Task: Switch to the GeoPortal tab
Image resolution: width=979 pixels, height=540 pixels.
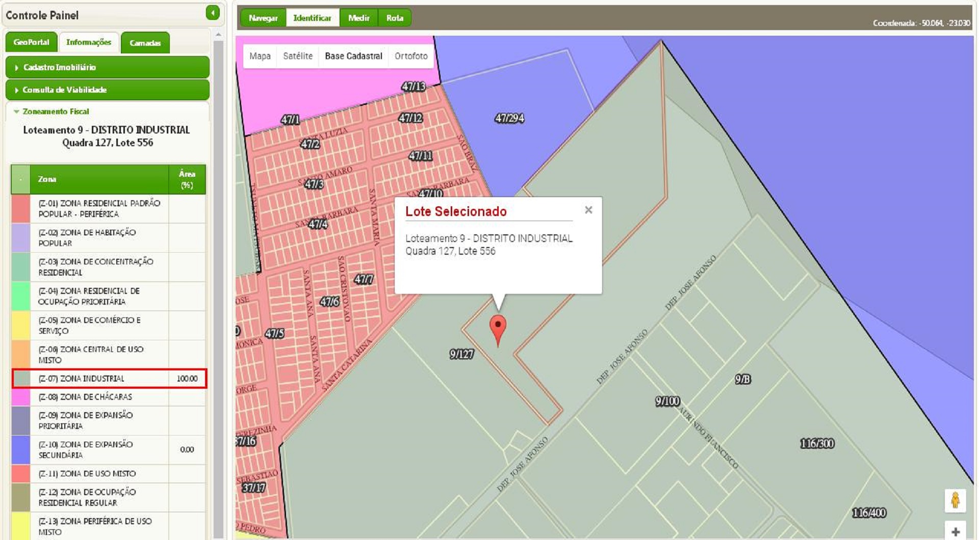Action: click(x=31, y=42)
